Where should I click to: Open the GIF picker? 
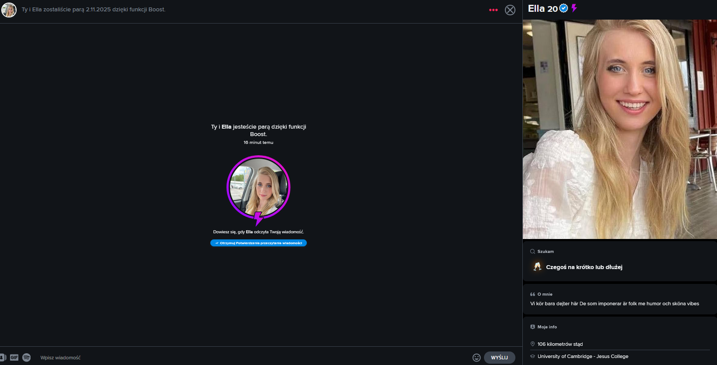[x=14, y=358]
